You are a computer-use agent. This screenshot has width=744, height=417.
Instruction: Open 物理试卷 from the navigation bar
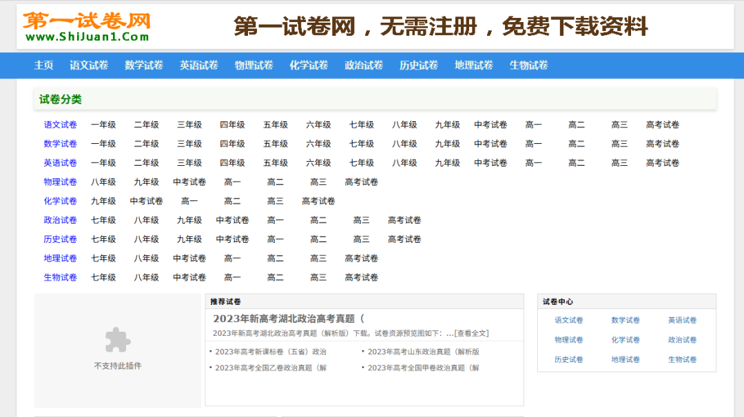point(254,65)
